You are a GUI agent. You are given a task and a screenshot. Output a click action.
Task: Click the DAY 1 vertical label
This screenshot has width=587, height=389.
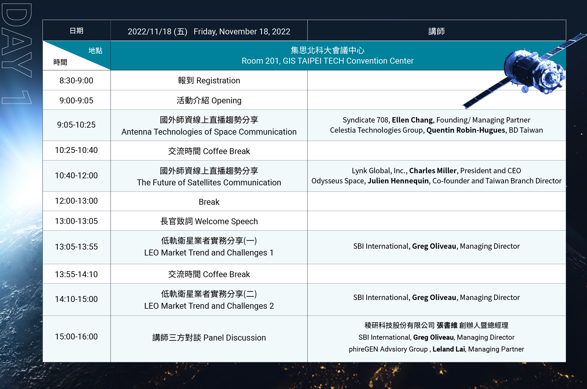click(x=16, y=54)
